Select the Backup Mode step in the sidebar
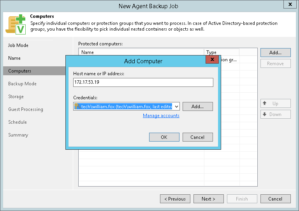The height and width of the screenshot is (211, 299). tap(22, 84)
